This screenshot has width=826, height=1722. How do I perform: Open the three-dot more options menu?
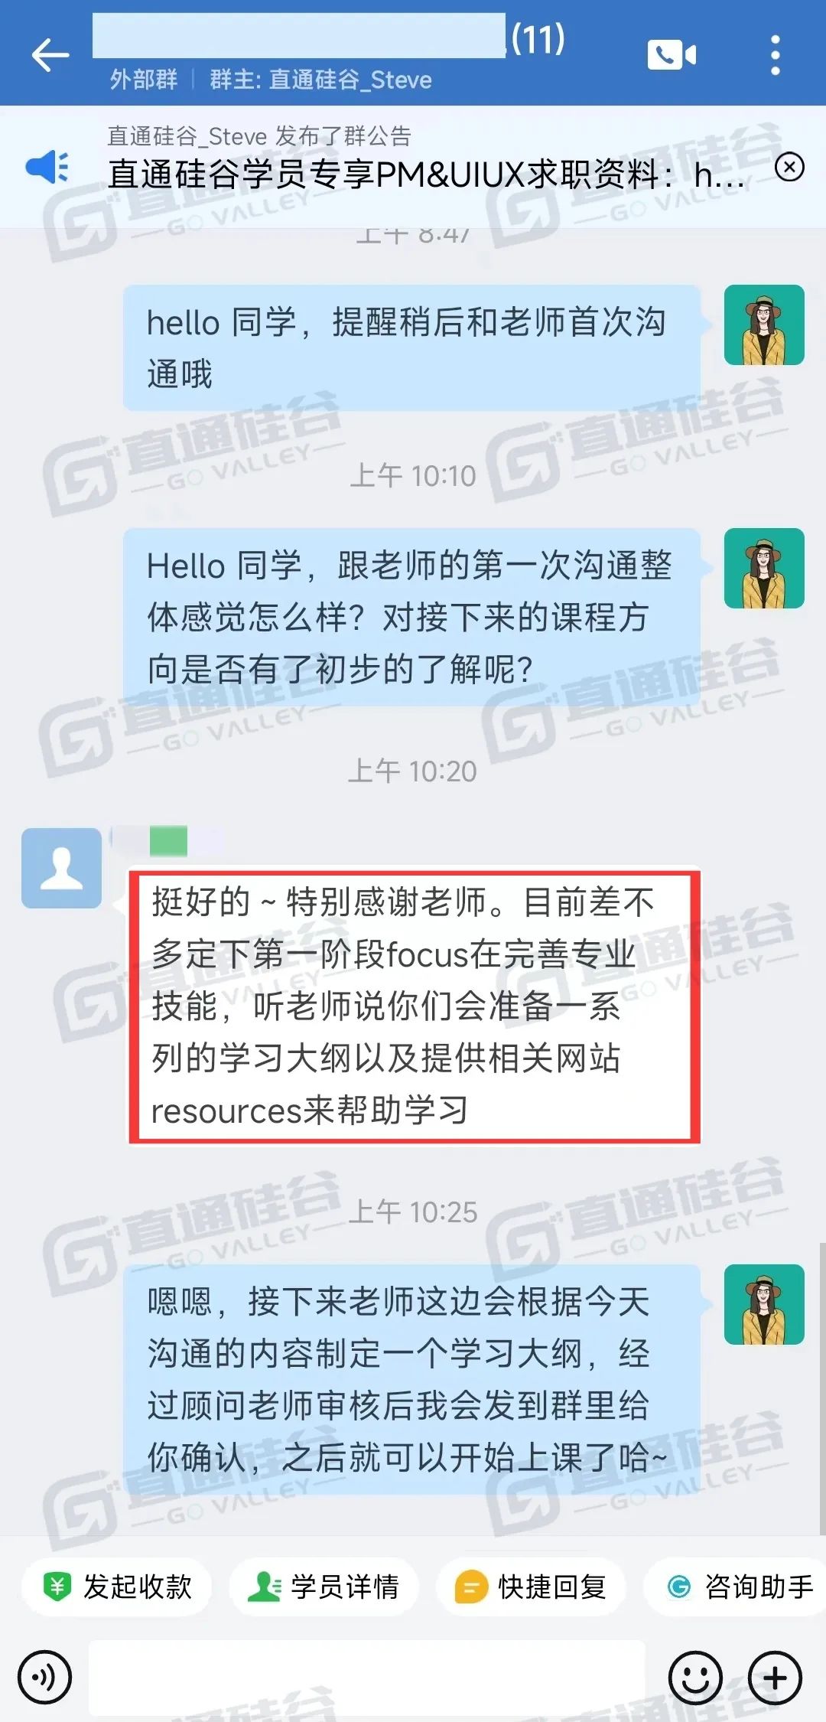[x=775, y=55]
